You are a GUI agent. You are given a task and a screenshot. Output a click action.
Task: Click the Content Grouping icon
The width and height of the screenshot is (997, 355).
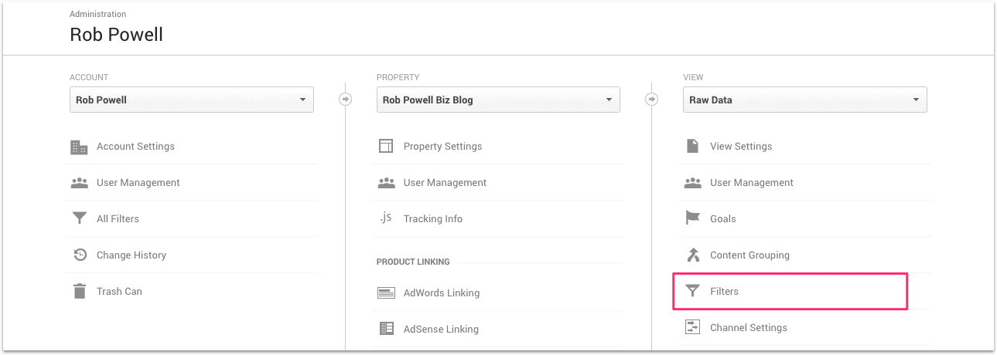[693, 255]
